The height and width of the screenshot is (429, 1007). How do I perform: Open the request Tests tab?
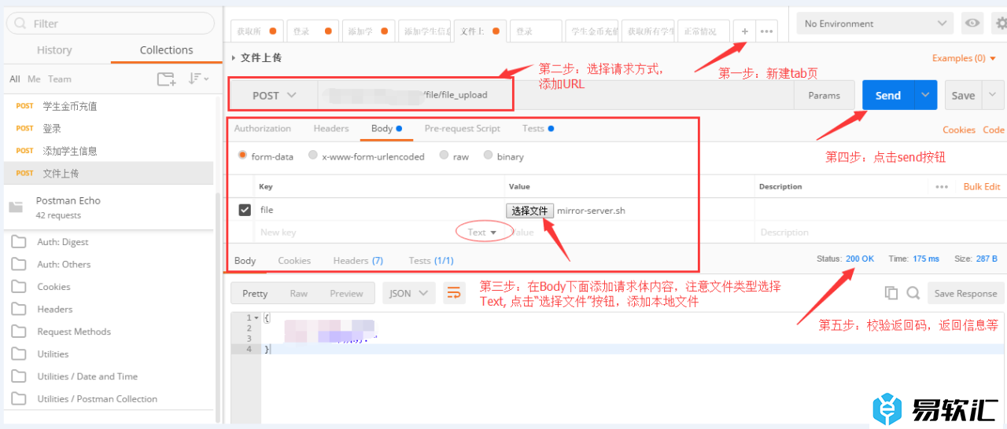point(537,128)
